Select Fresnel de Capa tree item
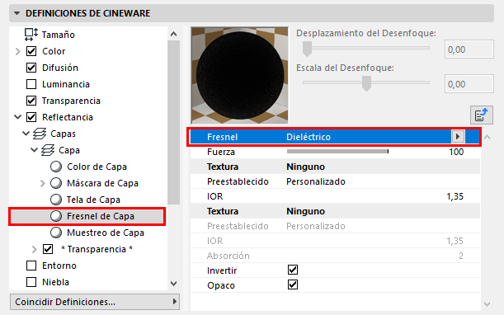The width and height of the screenshot is (504, 315). click(87, 216)
